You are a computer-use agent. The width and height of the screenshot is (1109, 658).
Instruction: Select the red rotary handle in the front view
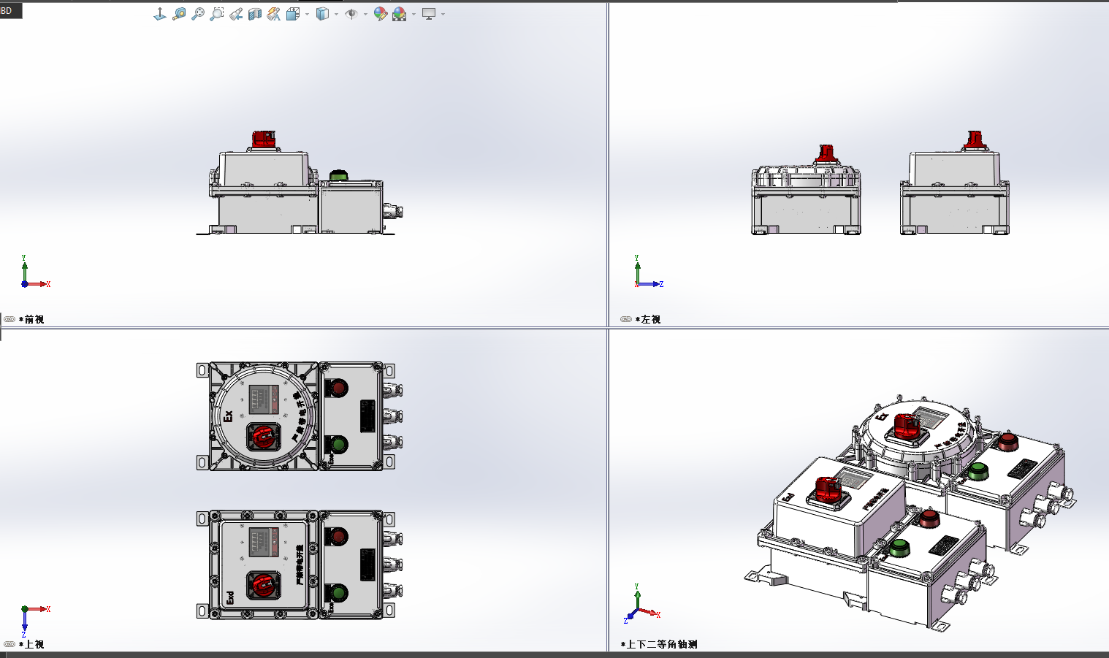click(264, 139)
